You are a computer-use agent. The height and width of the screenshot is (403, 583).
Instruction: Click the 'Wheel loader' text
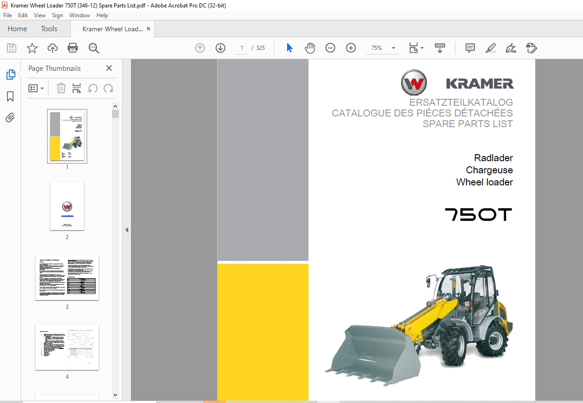[x=485, y=182]
